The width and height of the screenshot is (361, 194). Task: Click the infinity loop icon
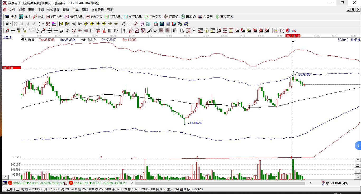coord(294,31)
